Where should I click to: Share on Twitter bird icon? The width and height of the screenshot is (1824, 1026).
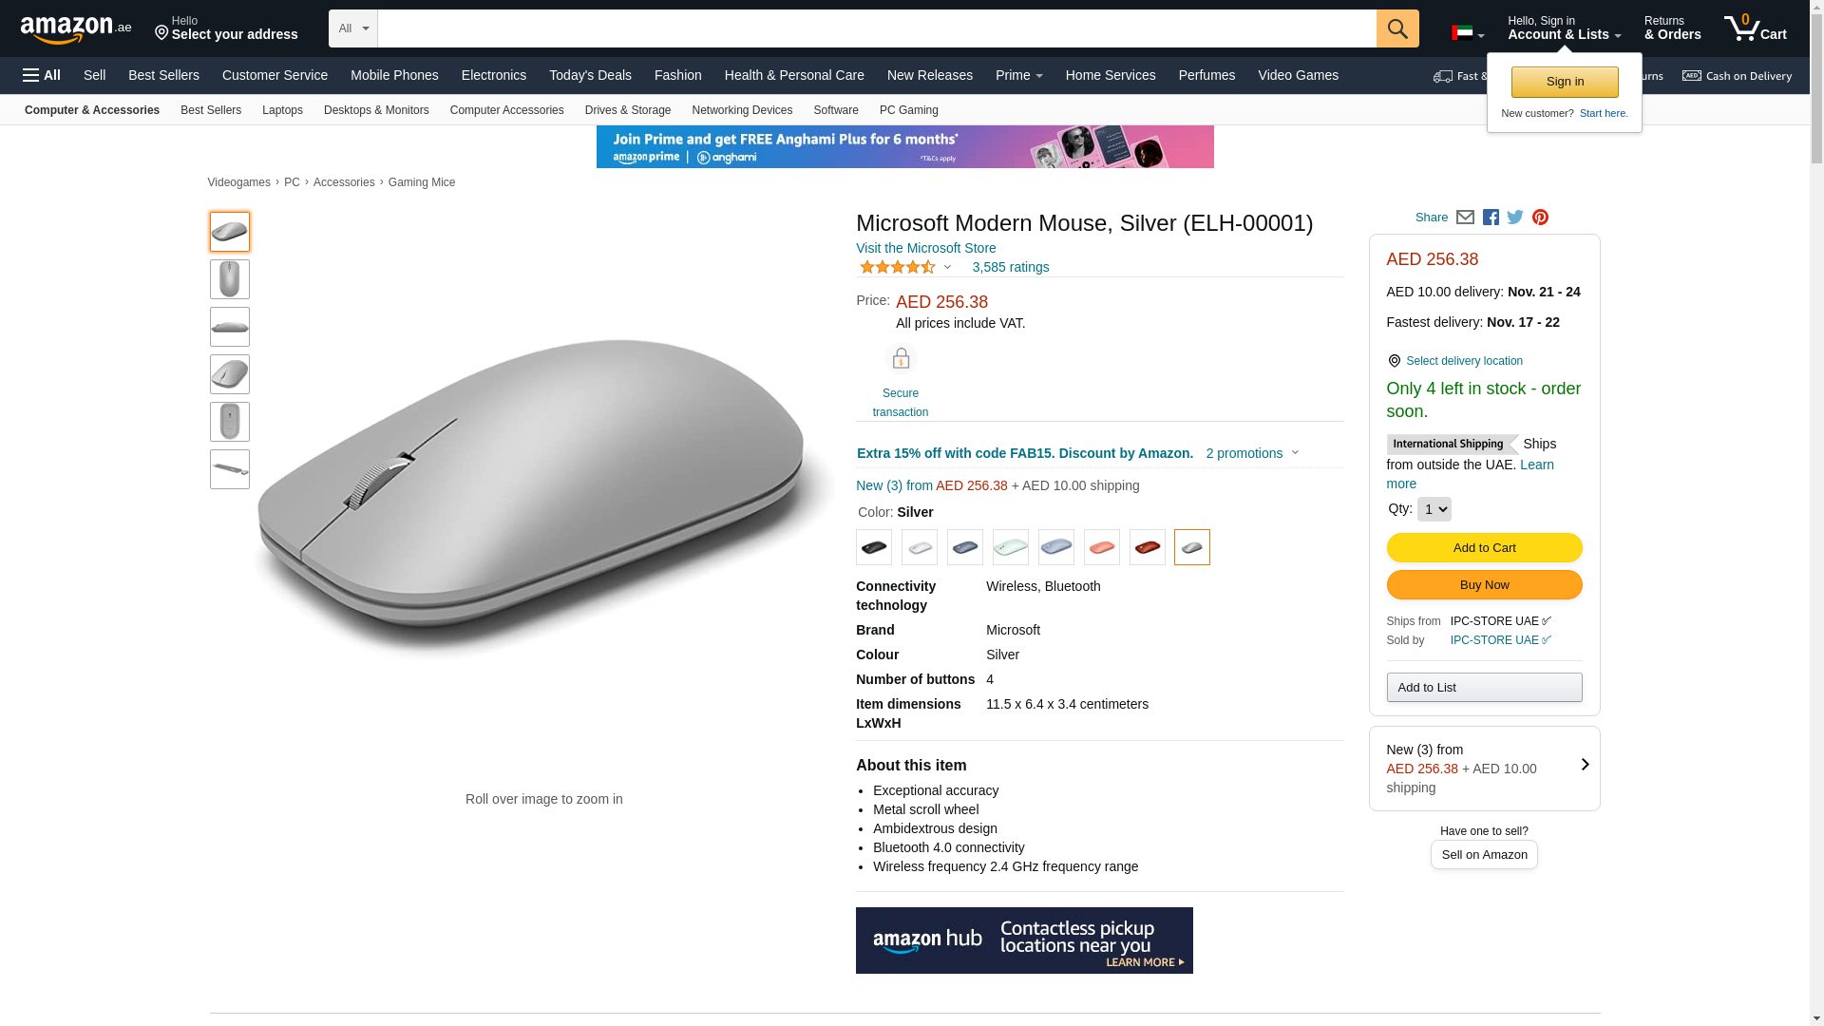pyautogui.click(x=1515, y=218)
